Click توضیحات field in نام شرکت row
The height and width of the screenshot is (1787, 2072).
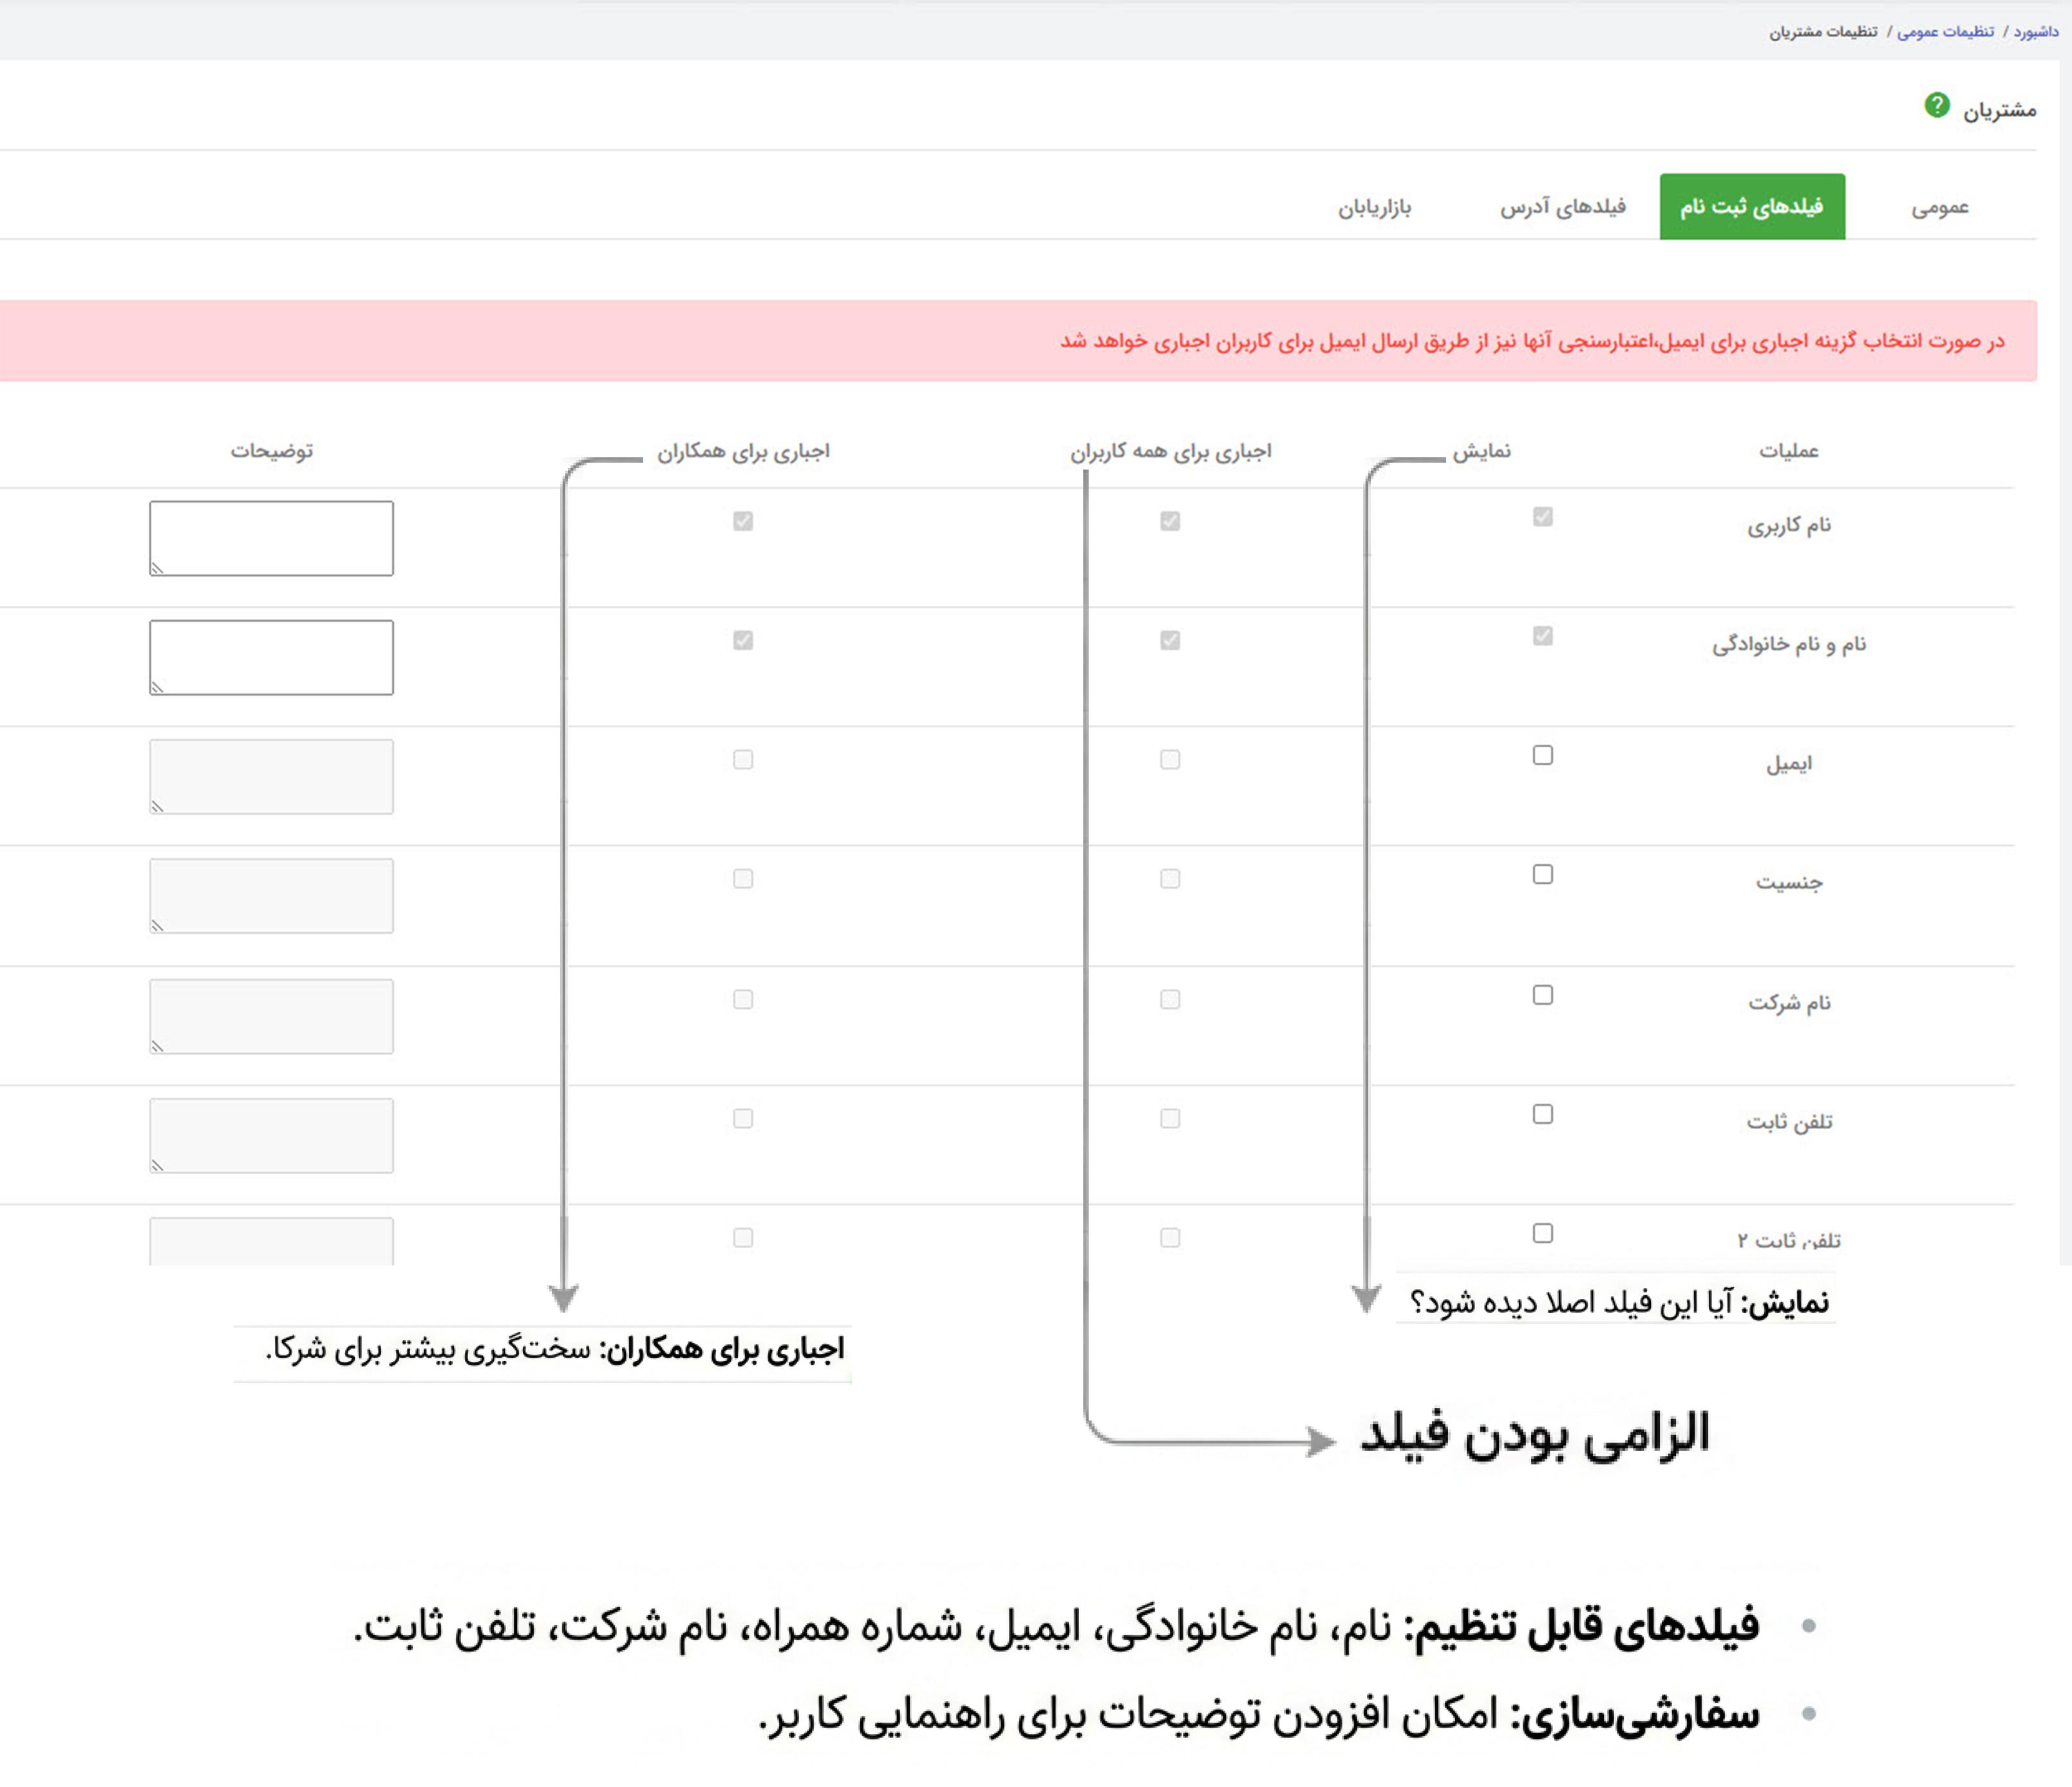271,1016
